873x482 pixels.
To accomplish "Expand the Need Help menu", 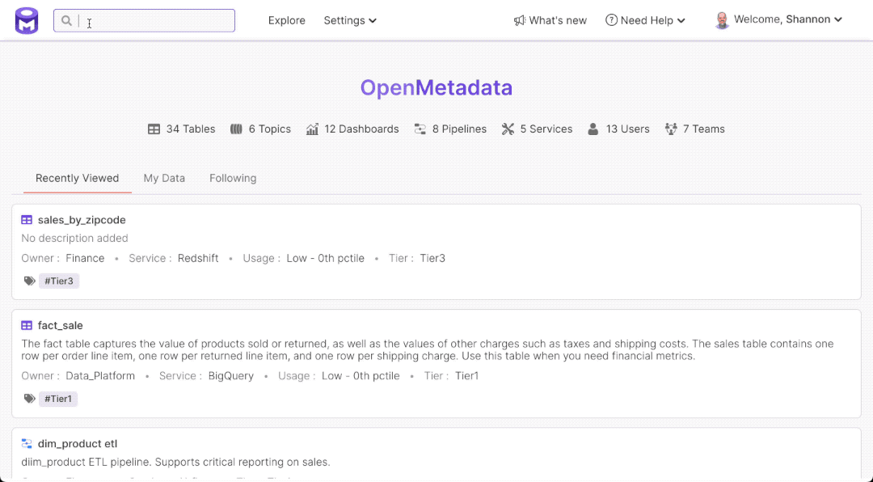I will [645, 20].
